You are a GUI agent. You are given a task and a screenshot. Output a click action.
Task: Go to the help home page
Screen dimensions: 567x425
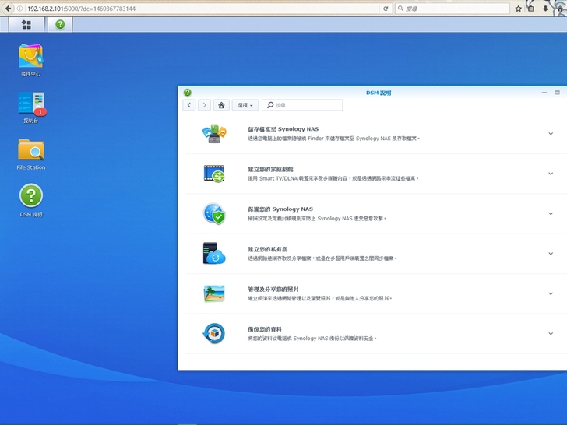click(x=222, y=105)
